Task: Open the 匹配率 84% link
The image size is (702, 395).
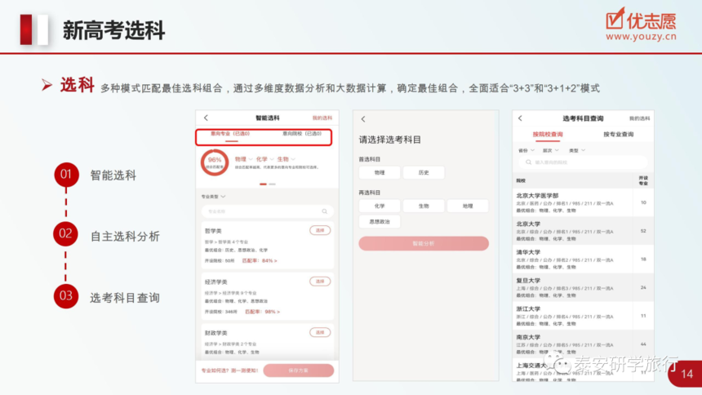Action: (x=260, y=260)
